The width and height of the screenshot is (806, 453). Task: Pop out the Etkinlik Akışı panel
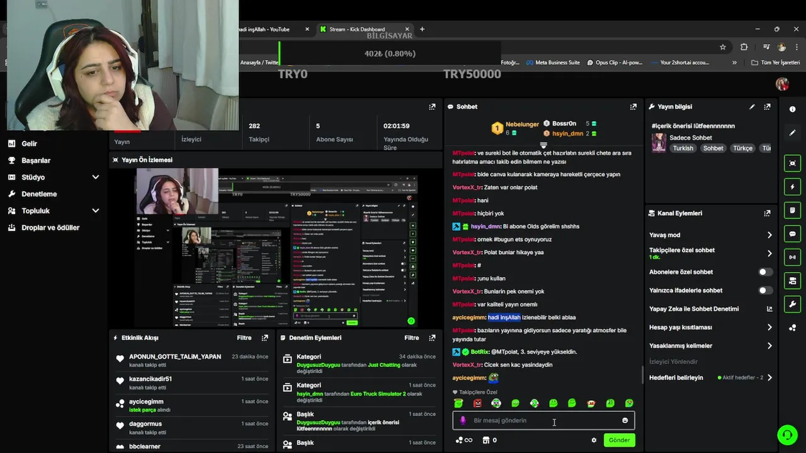(x=264, y=338)
